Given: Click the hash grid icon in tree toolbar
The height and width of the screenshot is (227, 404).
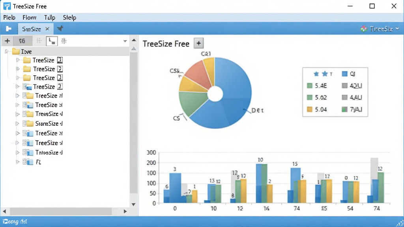Looking at the screenshot, I should [64, 41].
